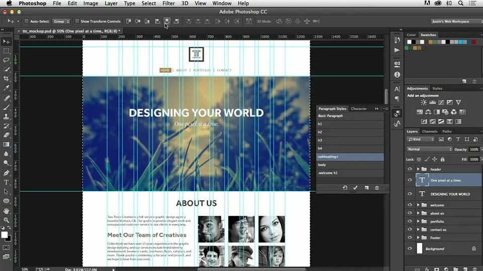Select the Basic Paragraph style
Image resolution: width=483 pixels, height=271 pixels.
tap(350, 116)
